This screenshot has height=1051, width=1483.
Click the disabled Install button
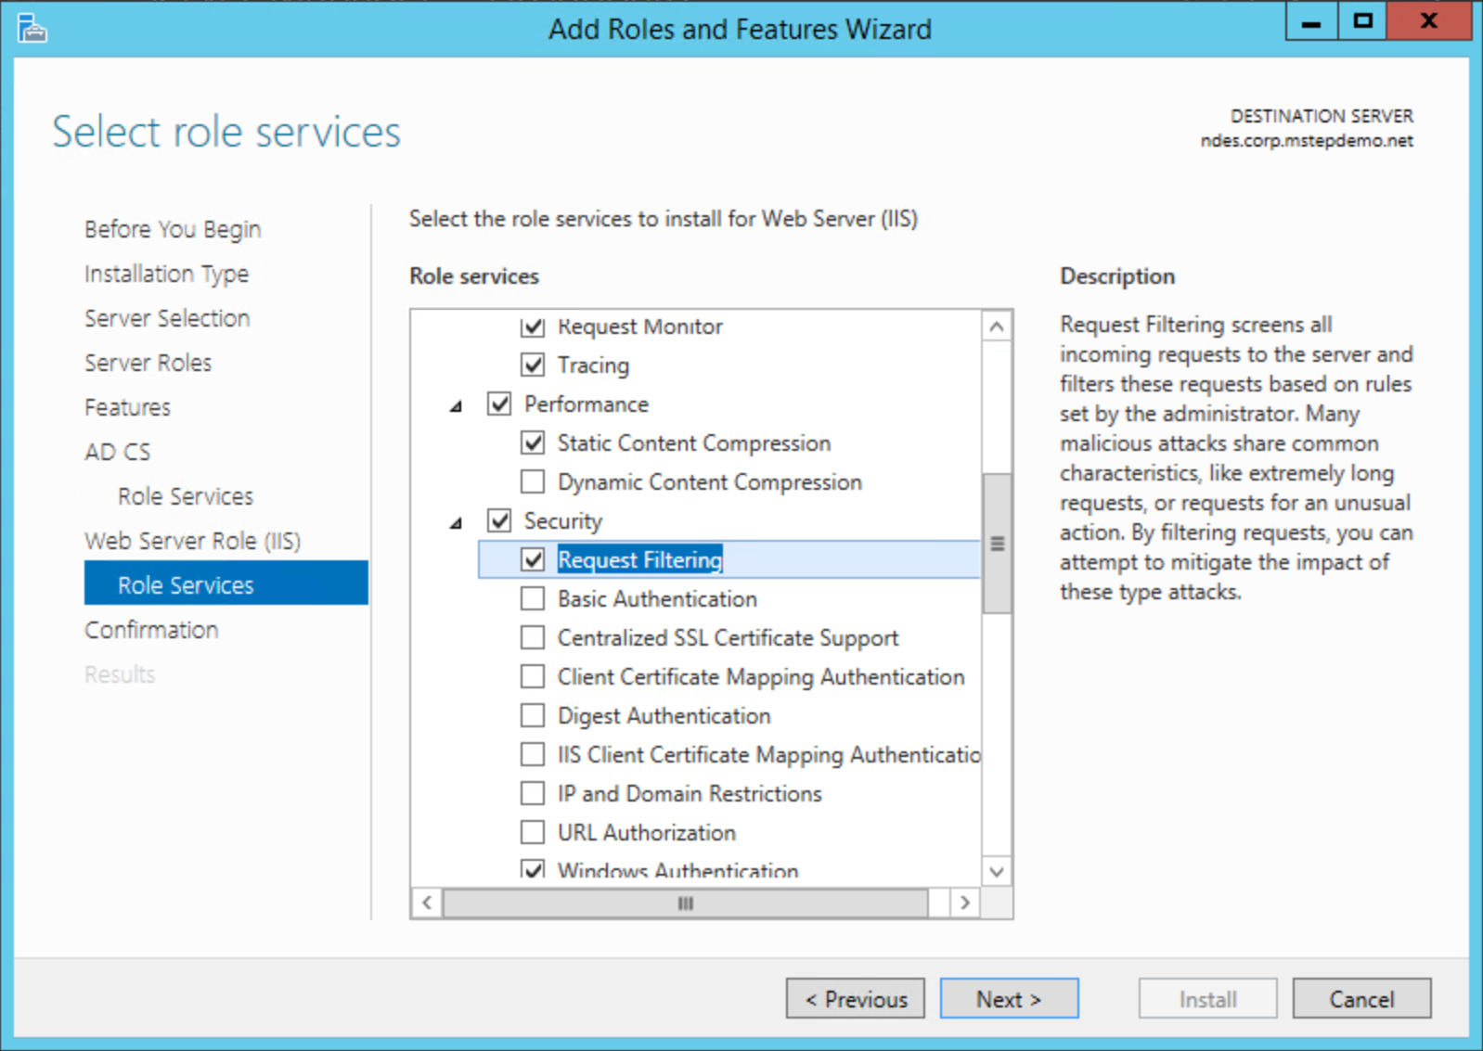tap(1208, 998)
